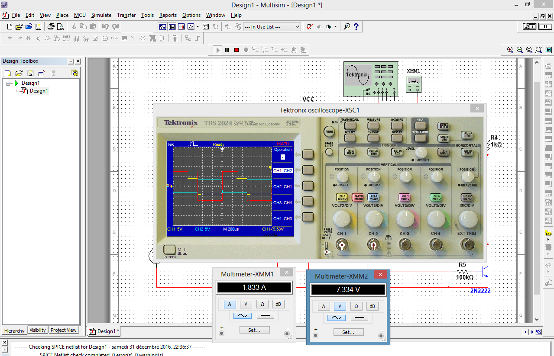The image size is (554, 356).
Task: Click the Run simulation play icon
Action: point(218,50)
